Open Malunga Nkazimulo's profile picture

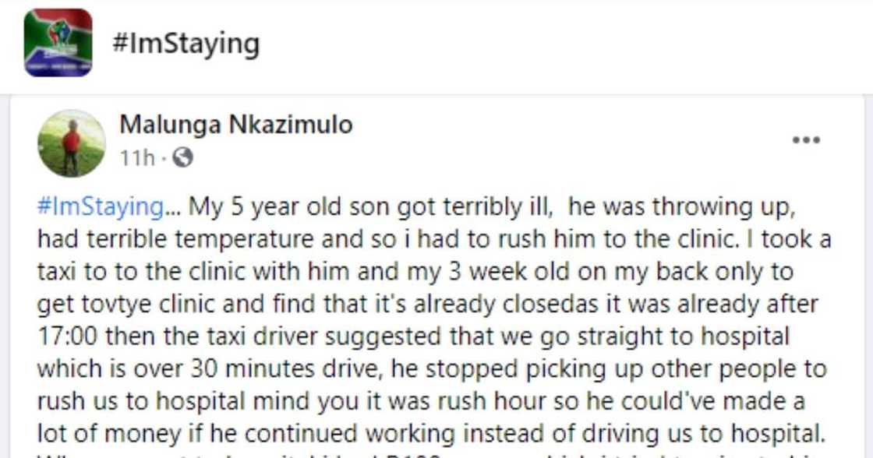click(x=72, y=143)
